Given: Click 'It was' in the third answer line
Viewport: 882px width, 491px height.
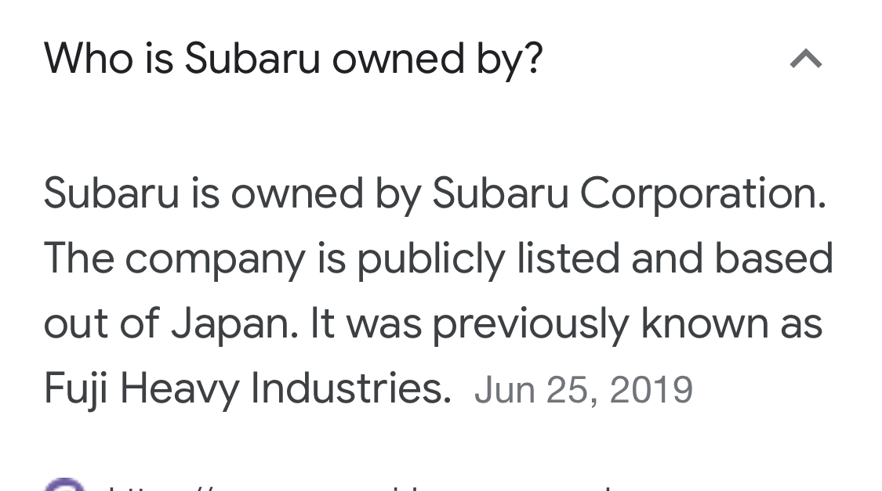Looking at the screenshot, I should click(x=365, y=323).
